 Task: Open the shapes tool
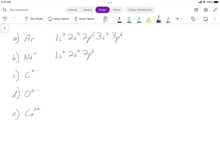pos(193,19)
